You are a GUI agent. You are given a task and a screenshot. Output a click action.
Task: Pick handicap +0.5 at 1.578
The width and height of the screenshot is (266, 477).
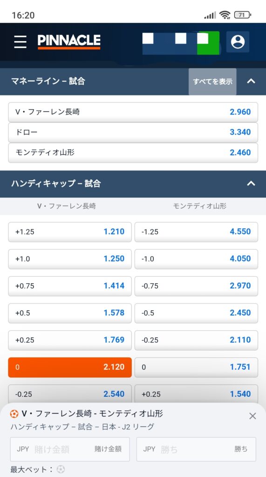tap(70, 313)
